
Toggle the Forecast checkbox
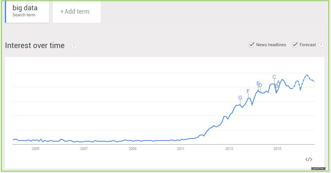click(x=295, y=45)
